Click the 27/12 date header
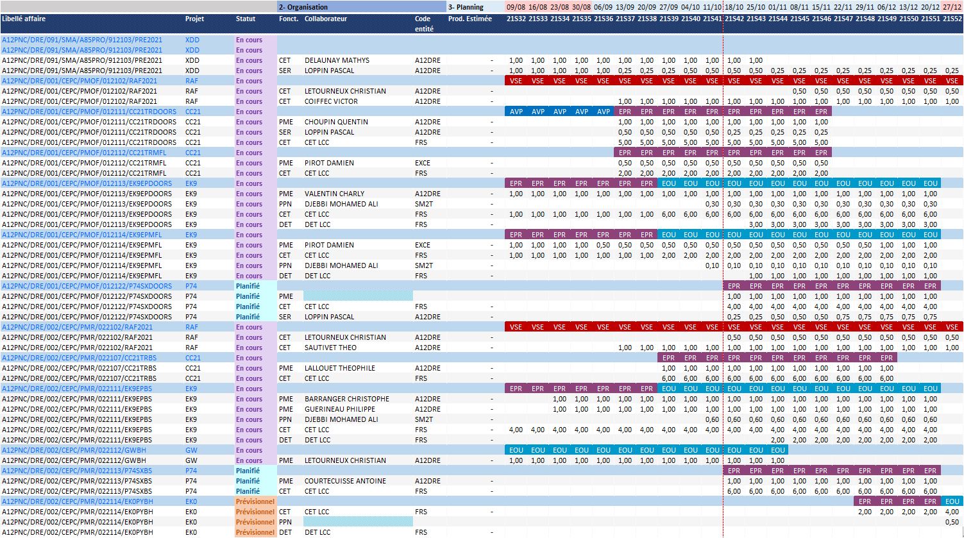This screenshot has width=964, height=538. (x=952, y=7)
